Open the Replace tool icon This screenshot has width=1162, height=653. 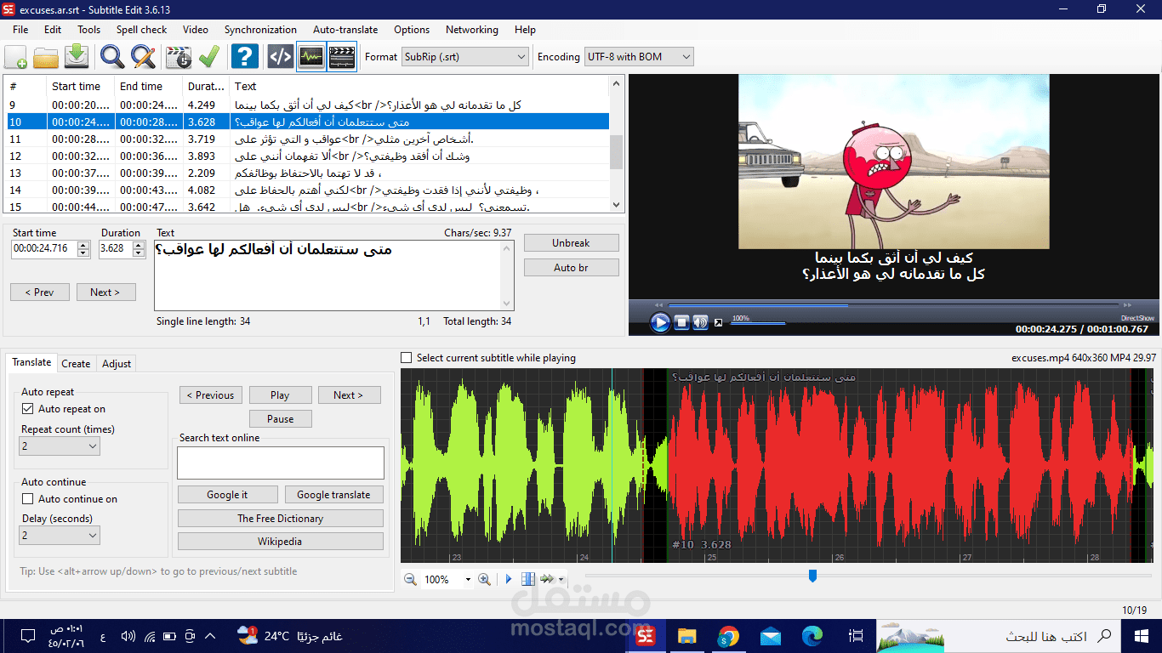[143, 57]
